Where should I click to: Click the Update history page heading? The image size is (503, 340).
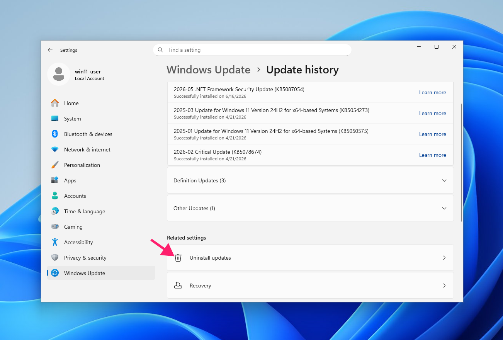(x=302, y=70)
